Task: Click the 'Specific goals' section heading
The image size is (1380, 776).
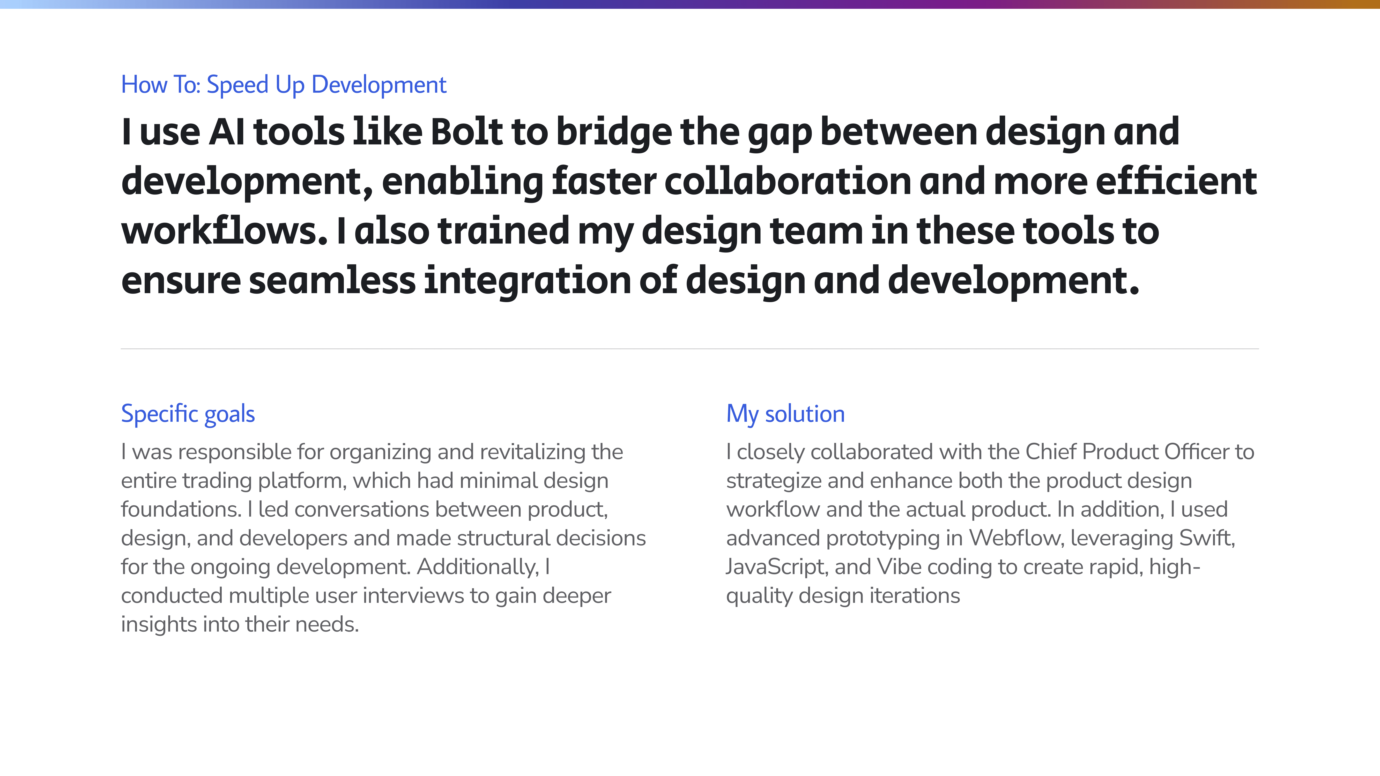Action: coord(188,413)
